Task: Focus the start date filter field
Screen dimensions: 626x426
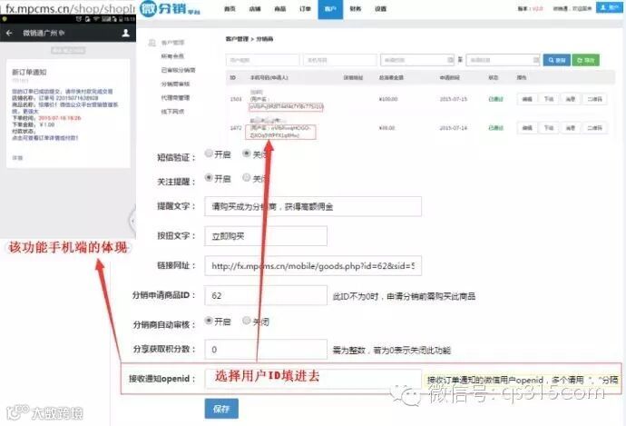Action: (417, 60)
